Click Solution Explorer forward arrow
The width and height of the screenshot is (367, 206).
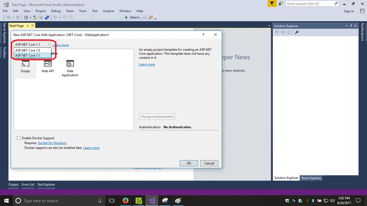[x=283, y=32]
